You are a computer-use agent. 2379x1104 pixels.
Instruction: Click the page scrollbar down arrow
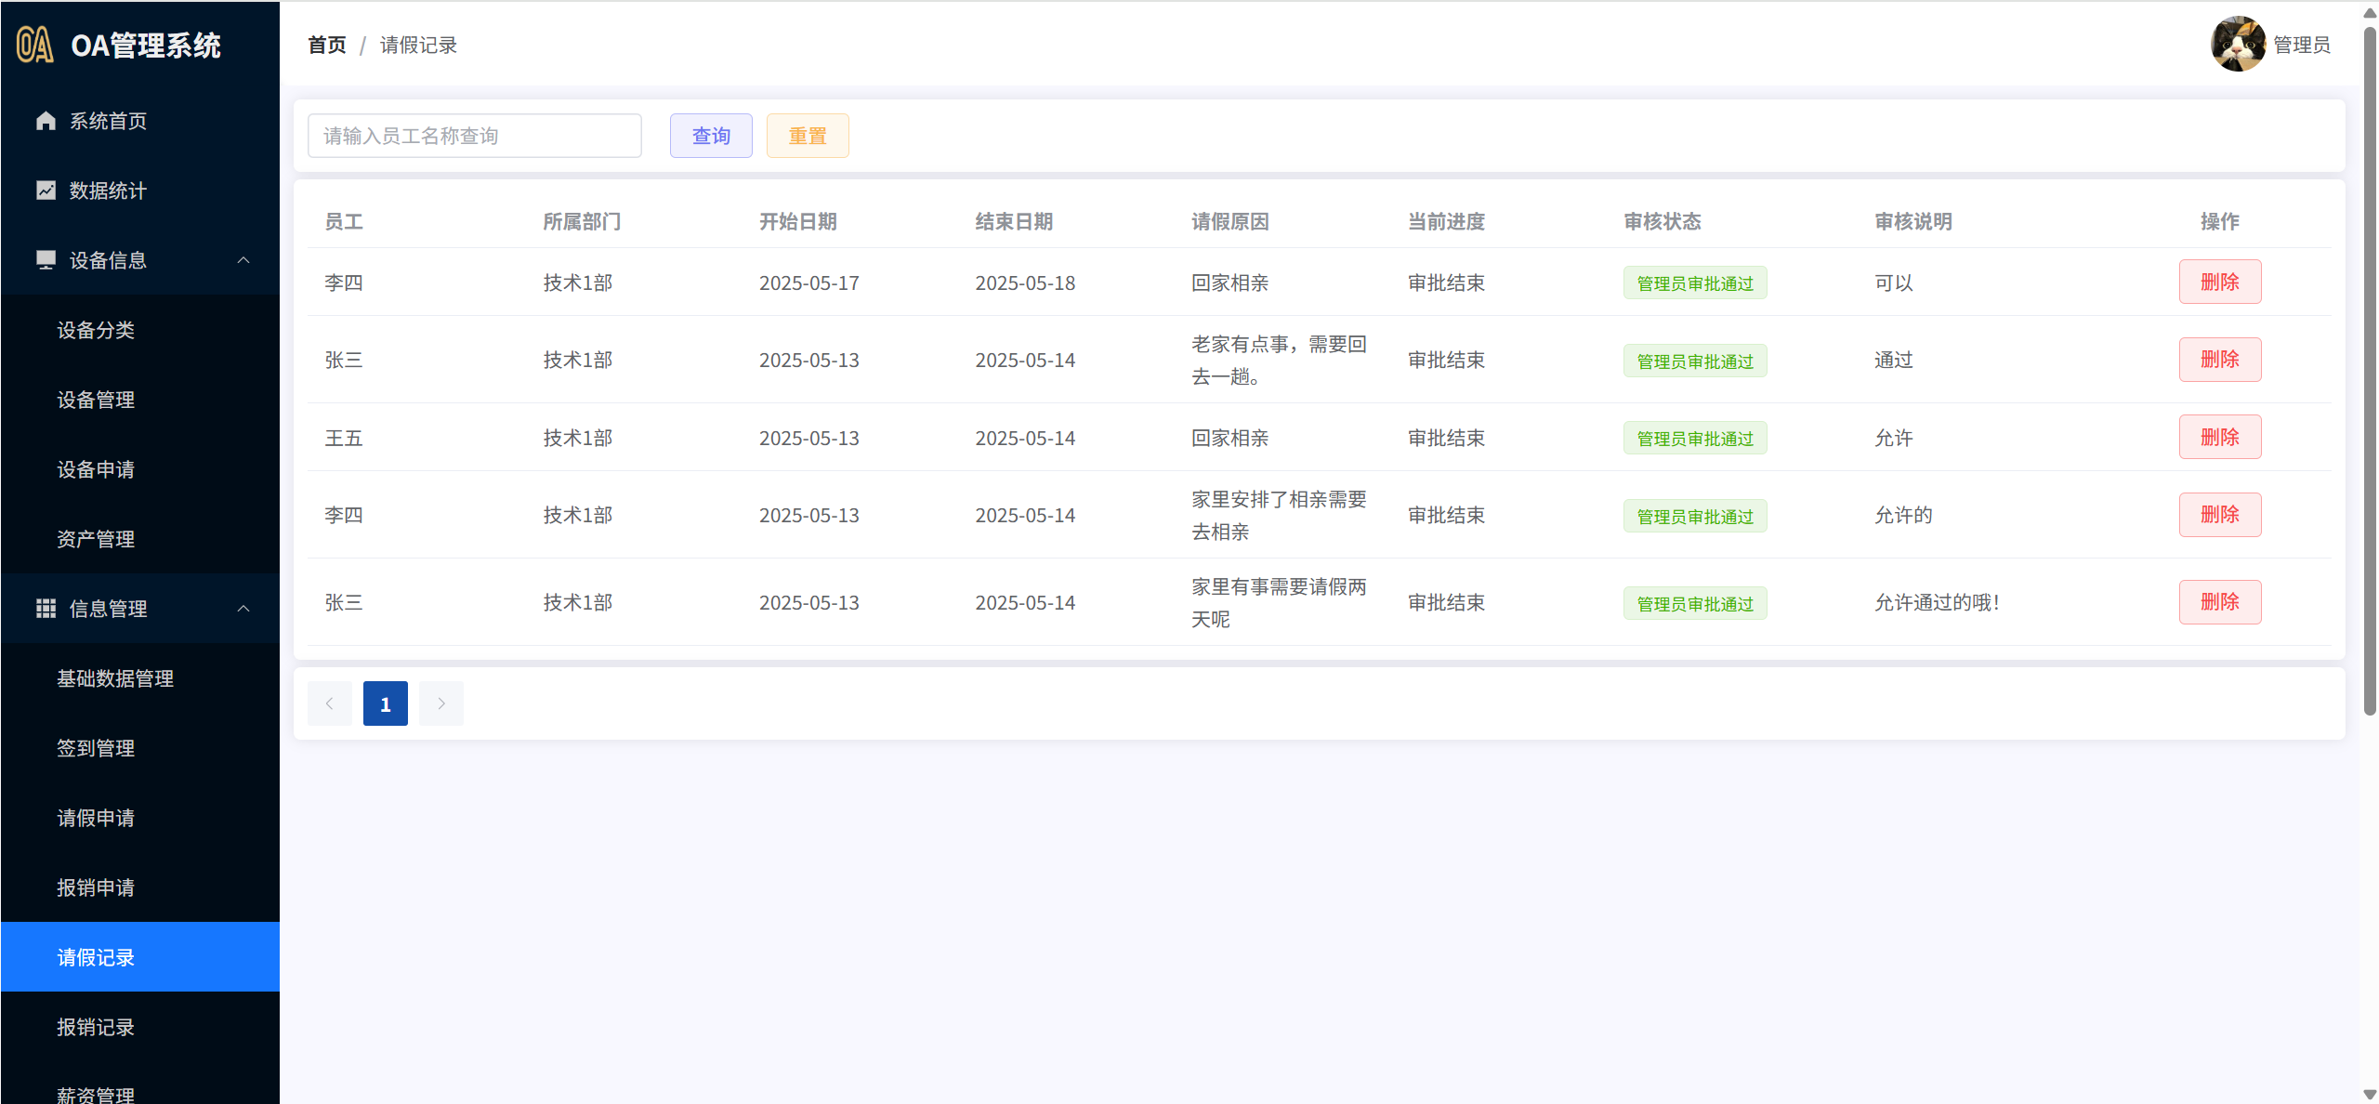point(2370,1095)
